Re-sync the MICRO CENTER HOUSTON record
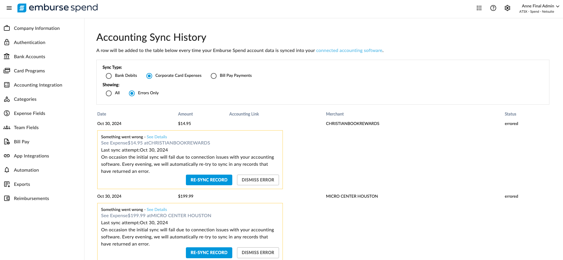The height and width of the screenshot is (260, 563). point(209,253)
